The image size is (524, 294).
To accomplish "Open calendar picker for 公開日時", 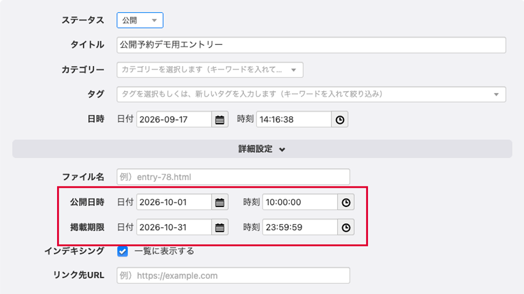I will coord(220,202).
